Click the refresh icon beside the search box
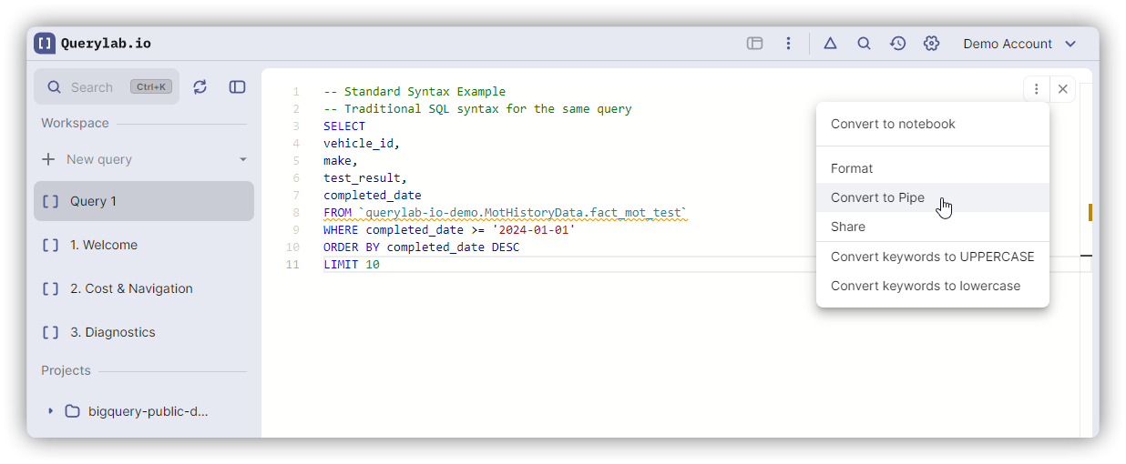1126x464 pixels. pyautogui.click(x=200, y=87)
